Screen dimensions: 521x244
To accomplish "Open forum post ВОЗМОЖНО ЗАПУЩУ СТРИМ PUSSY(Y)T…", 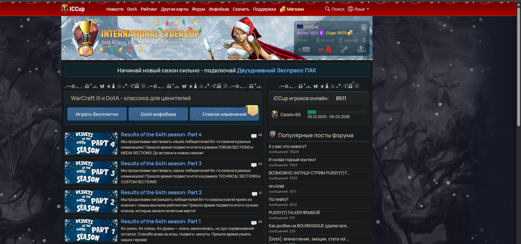I will pyautogui.click(x=309, y=173).
